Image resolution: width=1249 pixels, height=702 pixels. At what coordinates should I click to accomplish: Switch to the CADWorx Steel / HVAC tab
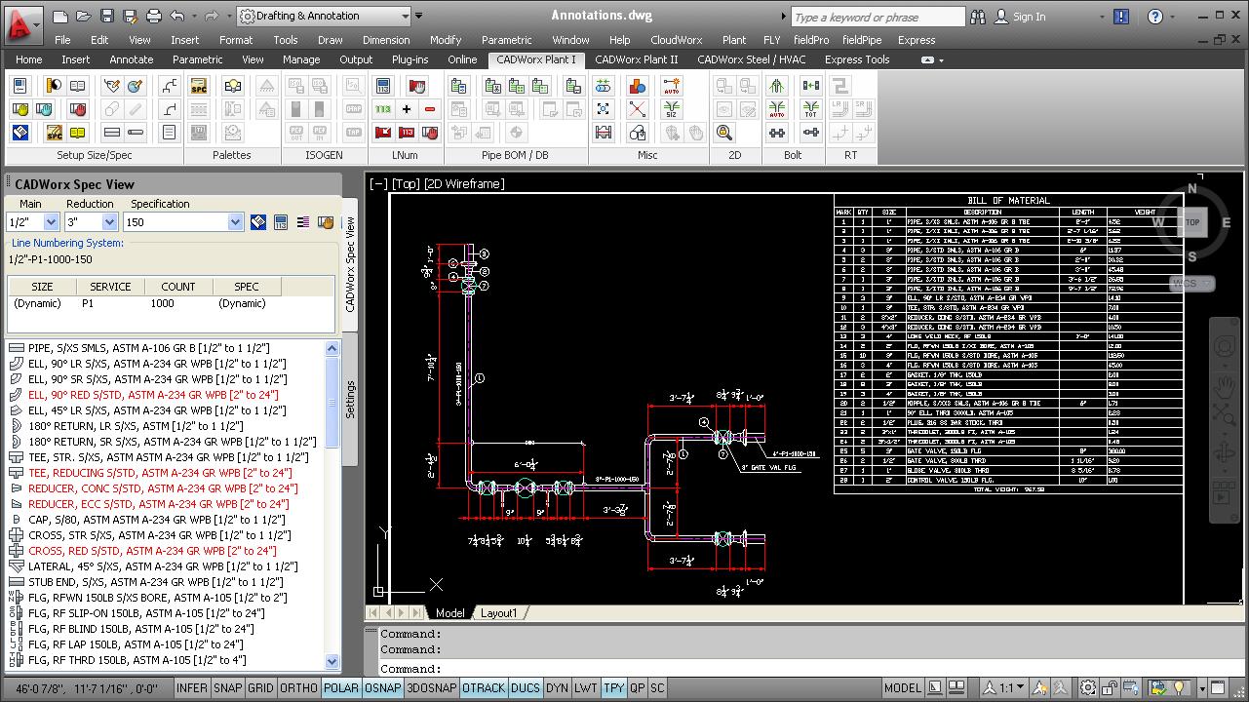coord(751,59)
